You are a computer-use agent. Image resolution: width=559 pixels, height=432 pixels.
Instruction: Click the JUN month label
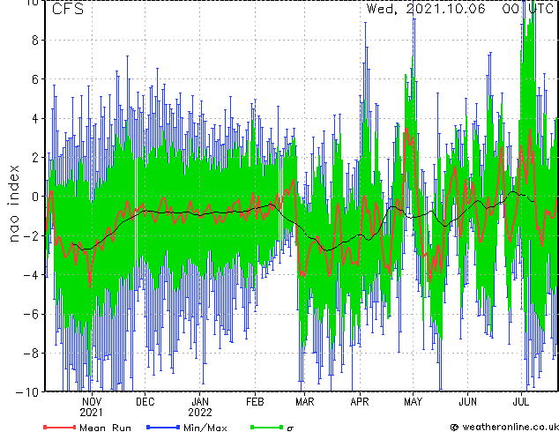tap(467, 402)
